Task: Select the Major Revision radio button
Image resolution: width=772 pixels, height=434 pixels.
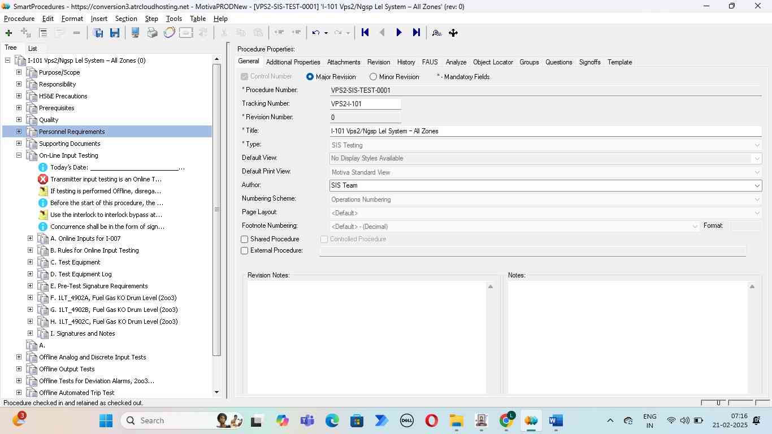Action: [310, 77]
